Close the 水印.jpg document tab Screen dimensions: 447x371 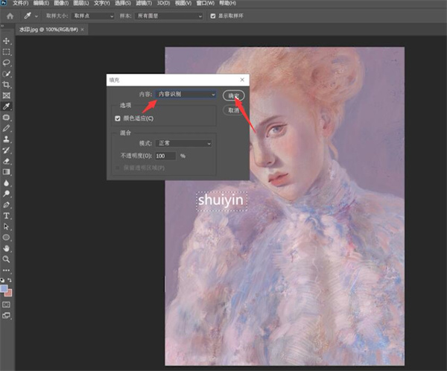point(83,29)
